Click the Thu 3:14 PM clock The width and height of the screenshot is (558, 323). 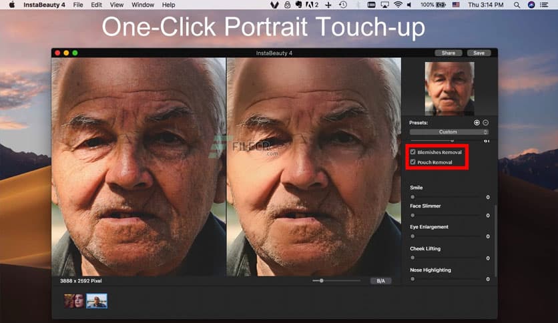pos(485,5)
